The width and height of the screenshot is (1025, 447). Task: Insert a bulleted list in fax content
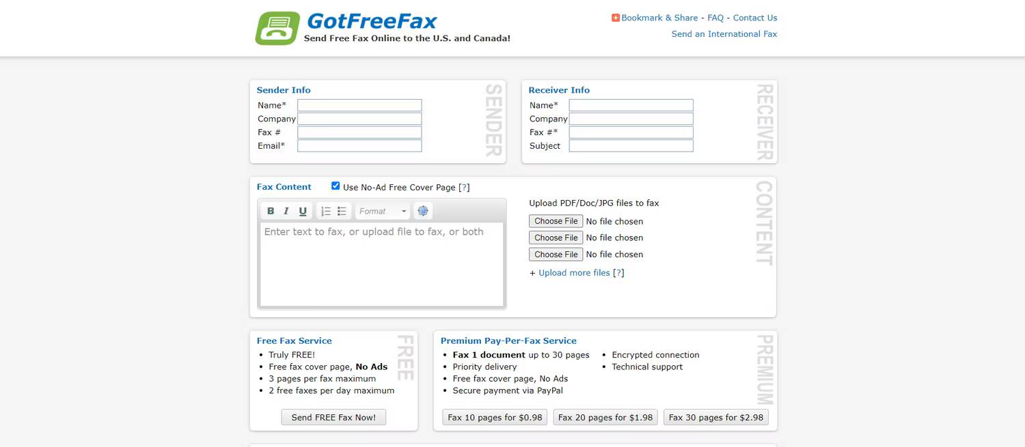pyautogui.click(x=341, y=210)
